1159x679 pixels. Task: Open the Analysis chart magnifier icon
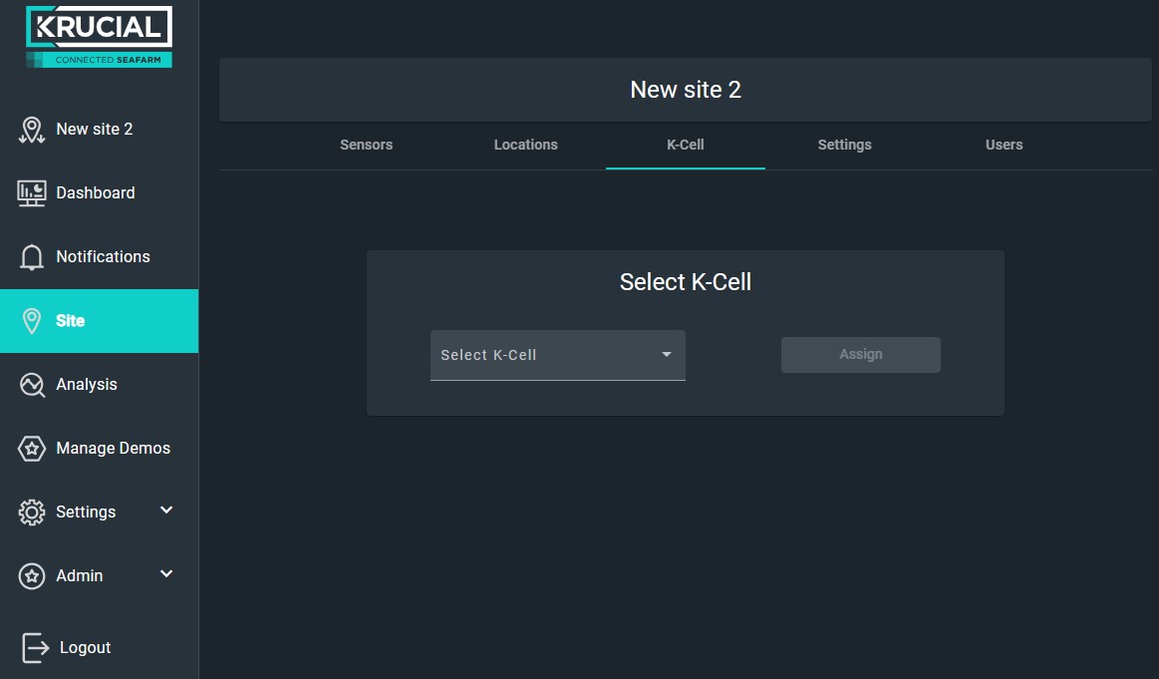coord(32,385)
